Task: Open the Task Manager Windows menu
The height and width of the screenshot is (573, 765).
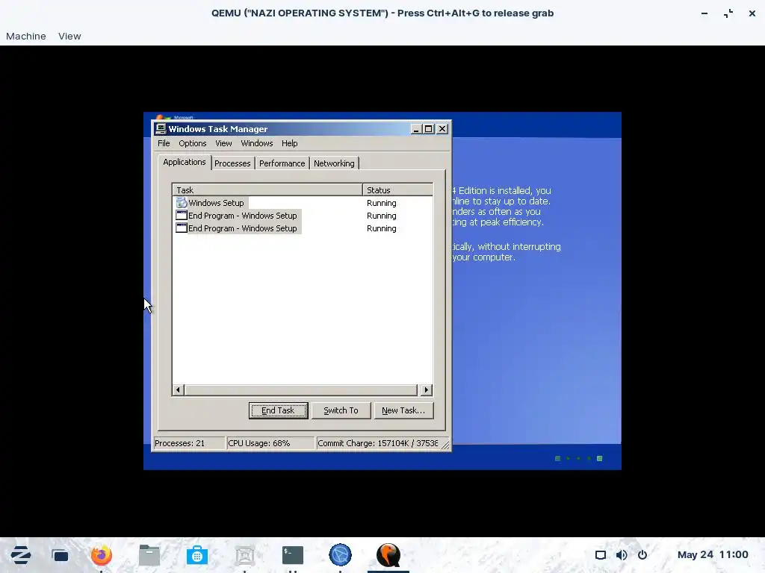Action: (x=257, y=143)
